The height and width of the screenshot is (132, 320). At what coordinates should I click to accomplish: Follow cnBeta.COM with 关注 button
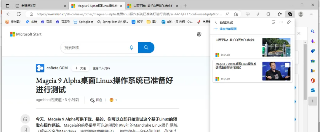click(80, 68)
